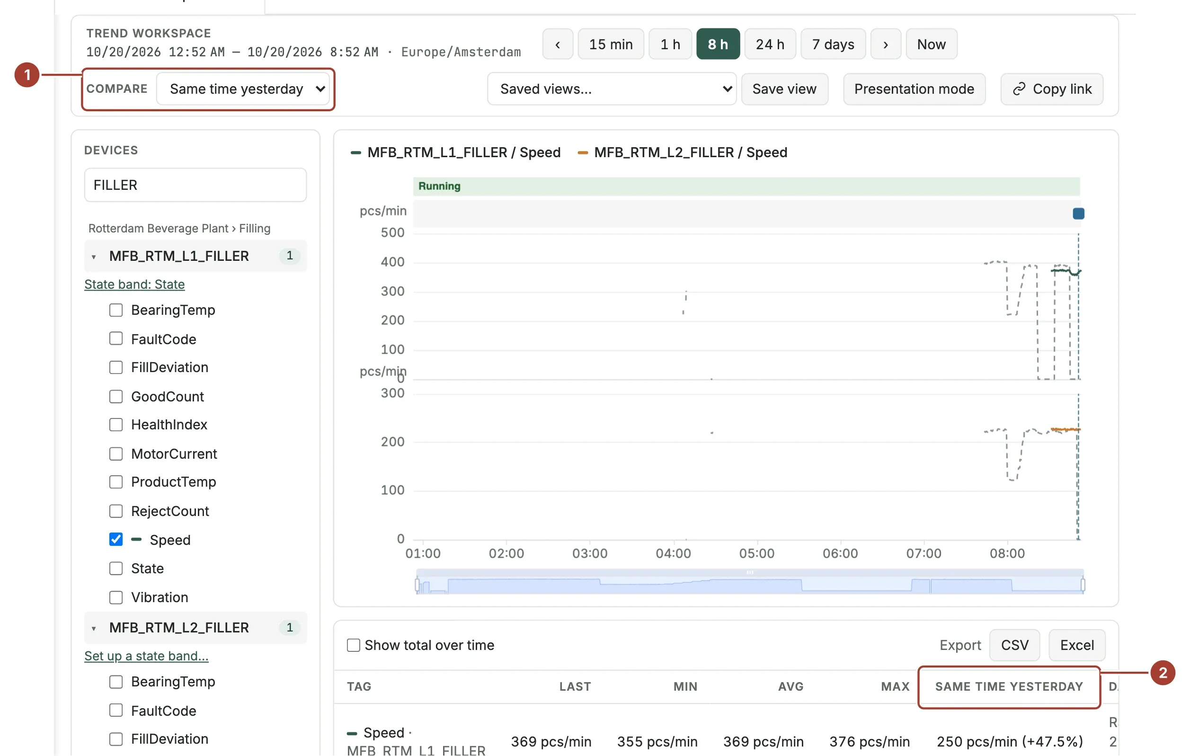
Task: Check the MotorCurrent tag
Action: (115, 454)
